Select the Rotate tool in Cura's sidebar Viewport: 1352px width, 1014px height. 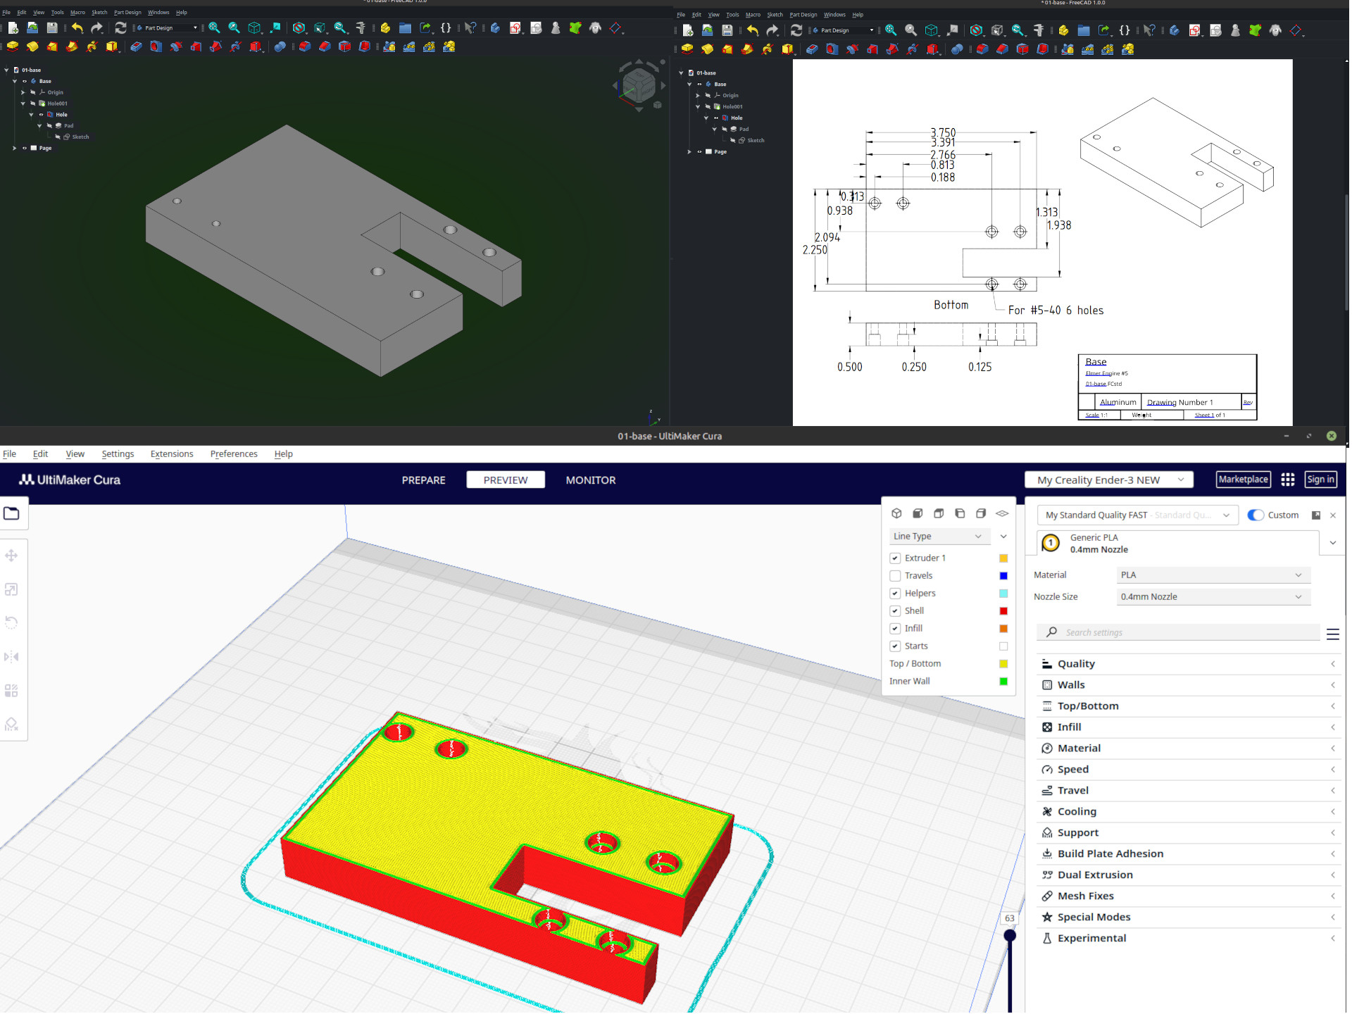click(11, 623)
